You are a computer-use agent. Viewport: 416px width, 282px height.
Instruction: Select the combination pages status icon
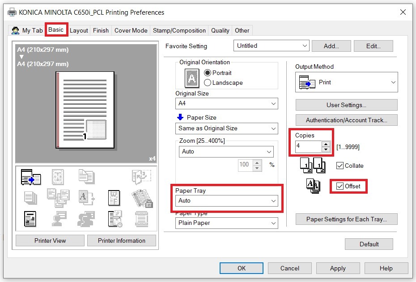coord(57,199)
